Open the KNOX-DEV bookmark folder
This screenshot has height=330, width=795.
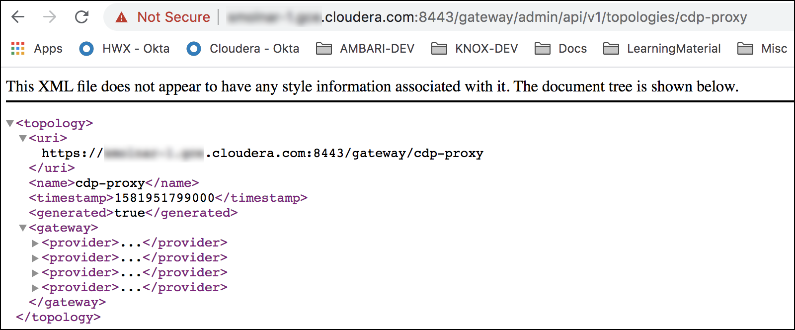click(x=475, y=48)
